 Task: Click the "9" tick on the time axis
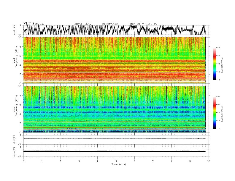pyautogui.click(x=190, y=161)
